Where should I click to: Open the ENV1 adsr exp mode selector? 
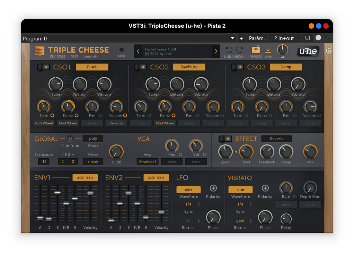(x=85, y=178)
